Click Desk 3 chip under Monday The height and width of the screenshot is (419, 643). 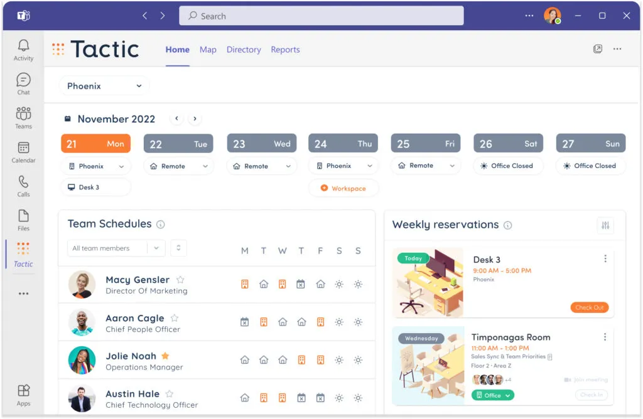[x=96, y=187]
